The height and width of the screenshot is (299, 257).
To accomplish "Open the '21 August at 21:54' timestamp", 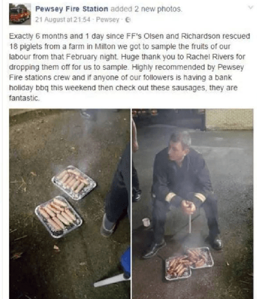I will pyautogui.click(x=63, y=19).
